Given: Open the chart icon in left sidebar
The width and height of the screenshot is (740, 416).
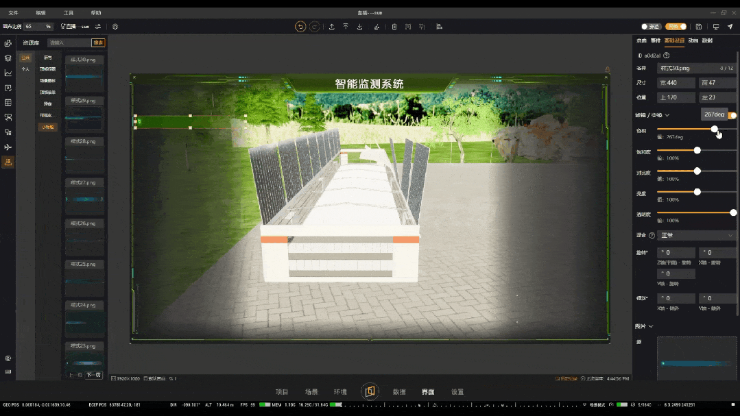Looking at the screenshot, I should (8, 73).
